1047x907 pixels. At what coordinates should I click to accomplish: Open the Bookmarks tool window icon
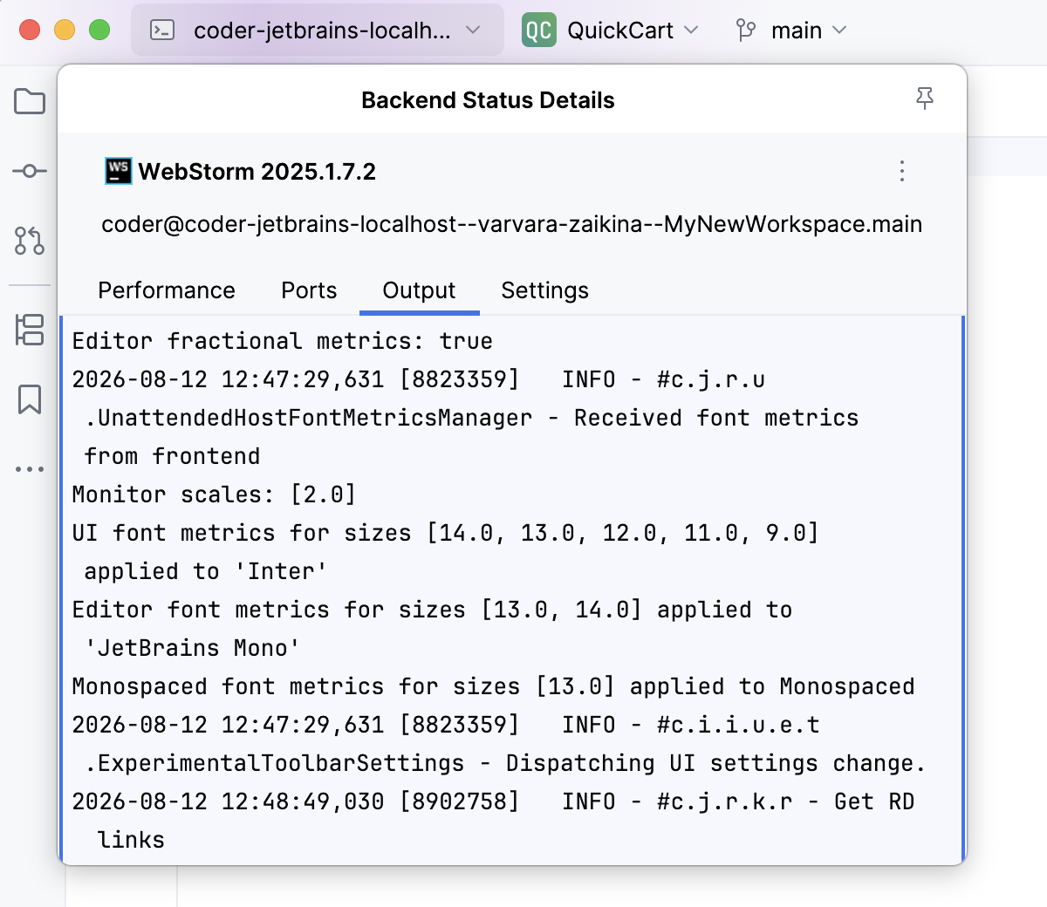(30, 399)
